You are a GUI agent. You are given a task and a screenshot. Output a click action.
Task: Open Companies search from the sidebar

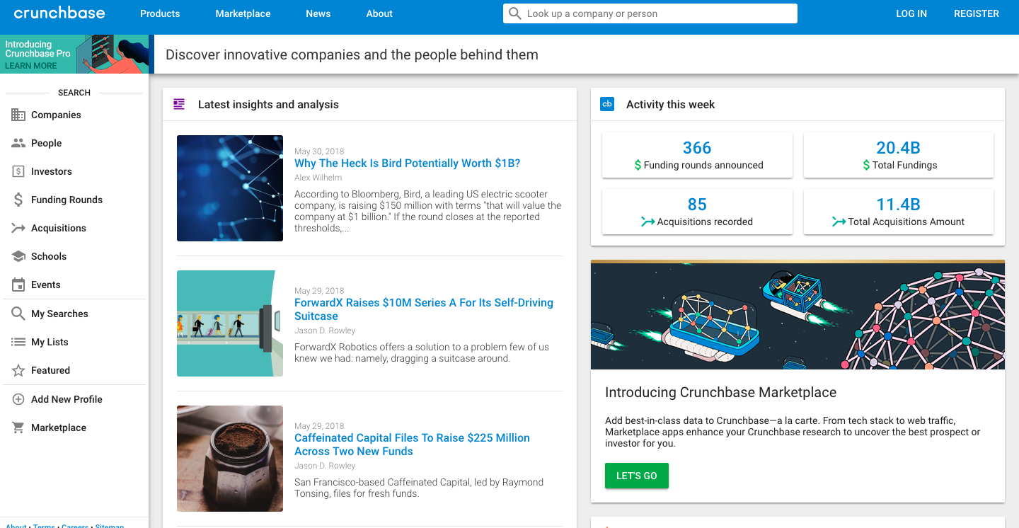tap(74, 115)
